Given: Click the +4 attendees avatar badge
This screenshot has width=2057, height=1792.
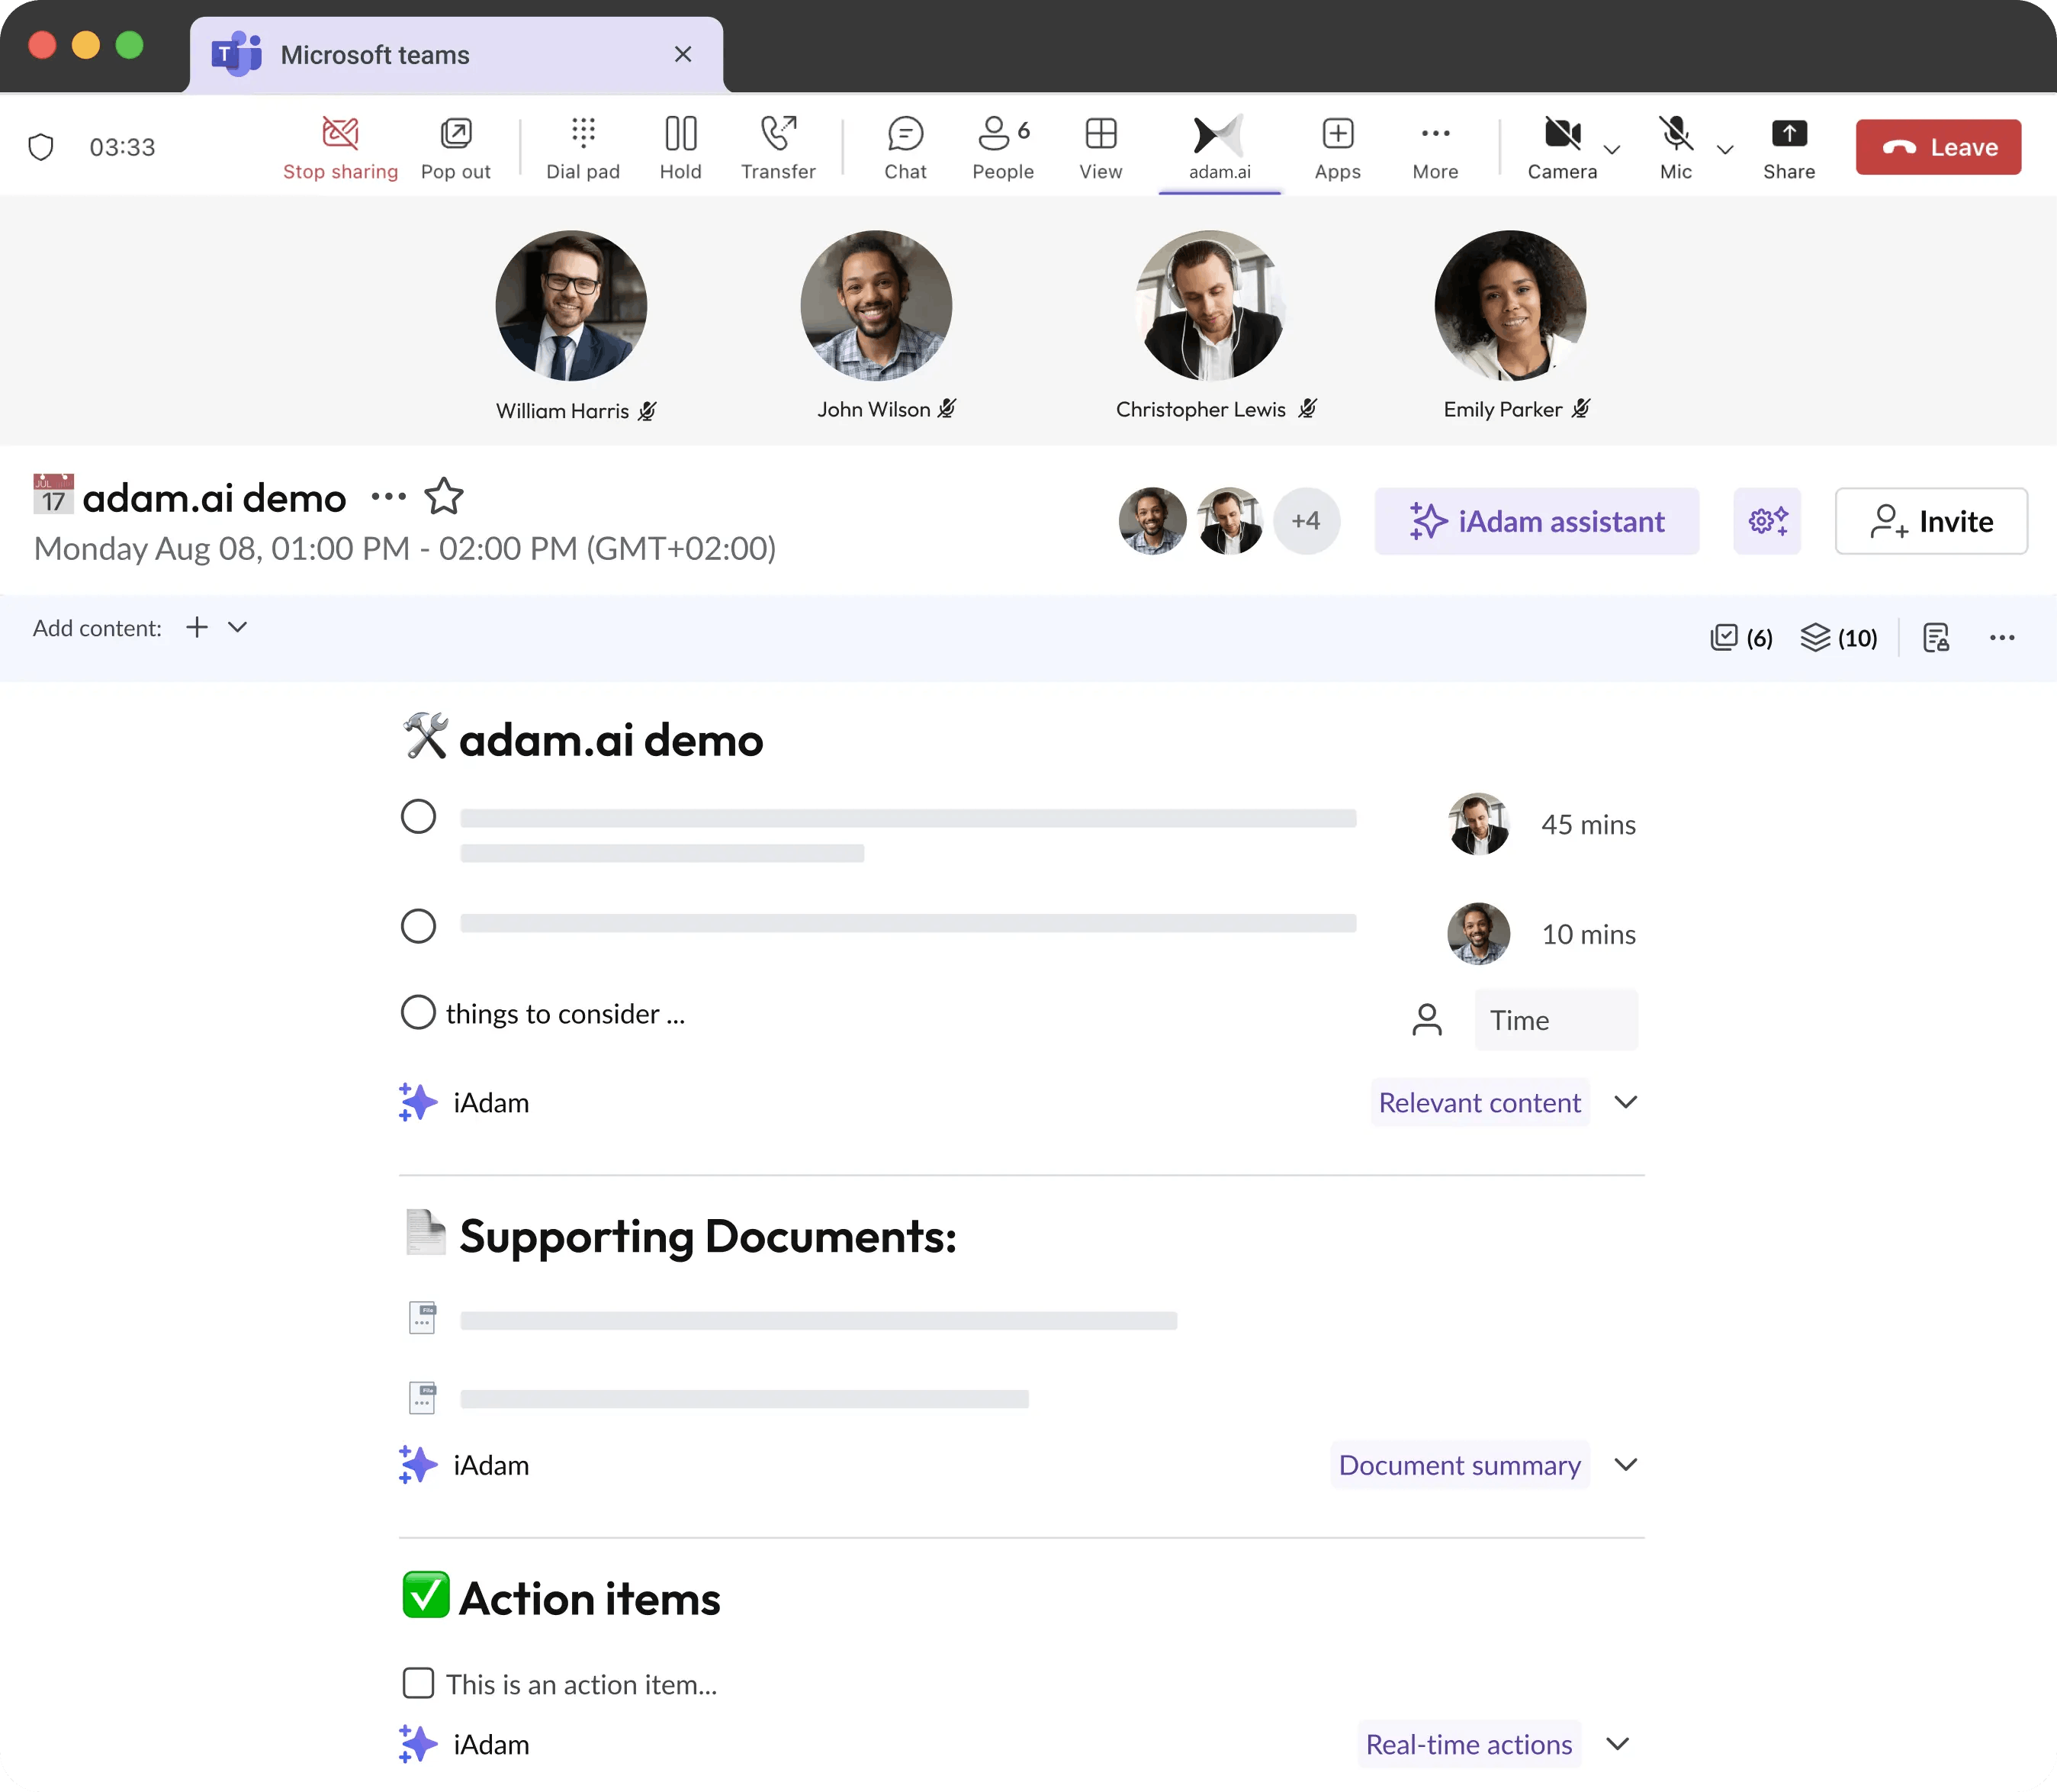Looking at the screenshot, I should [1306, 521].
